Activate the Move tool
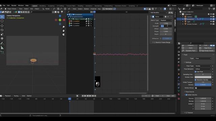 [2, 26]
